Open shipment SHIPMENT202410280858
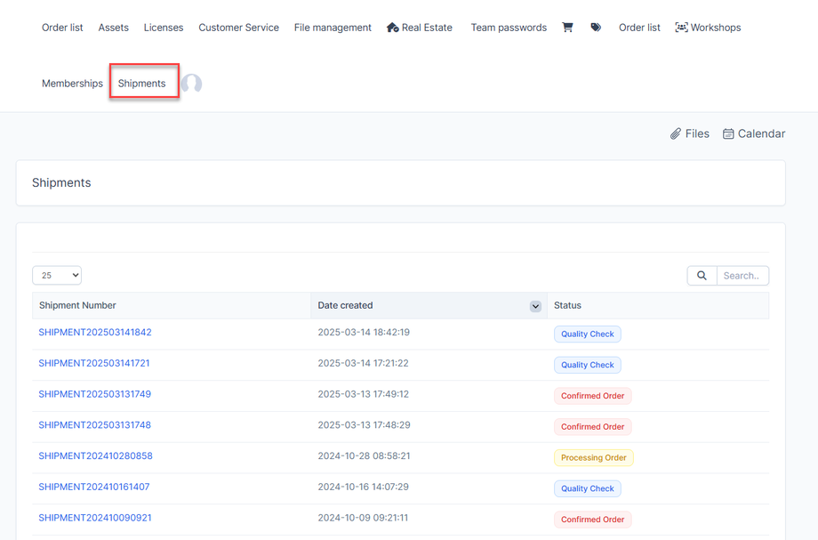 [95, 456]
